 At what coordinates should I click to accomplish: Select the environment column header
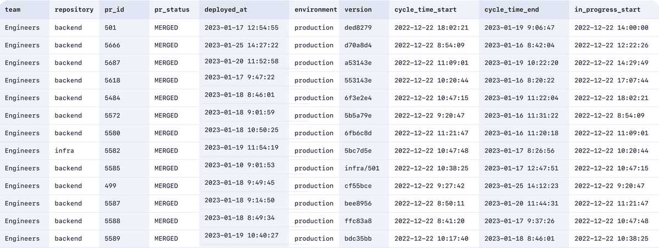pyautogui.click(x=315, y=10)
